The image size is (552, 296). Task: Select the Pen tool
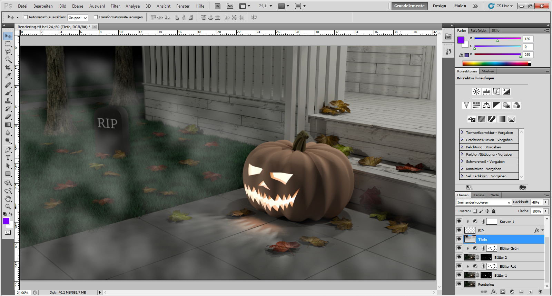[x=8, y=150]
